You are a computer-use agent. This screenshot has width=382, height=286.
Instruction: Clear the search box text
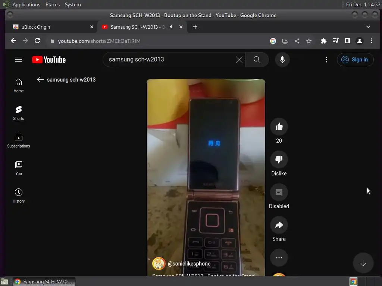[x=239, y=60]
